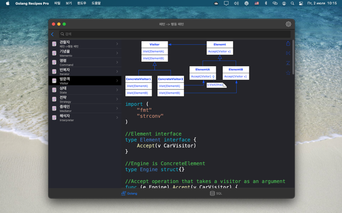Click the content pane vertical scrollbar
The image size is (342, 213).
tap(294, 58)
